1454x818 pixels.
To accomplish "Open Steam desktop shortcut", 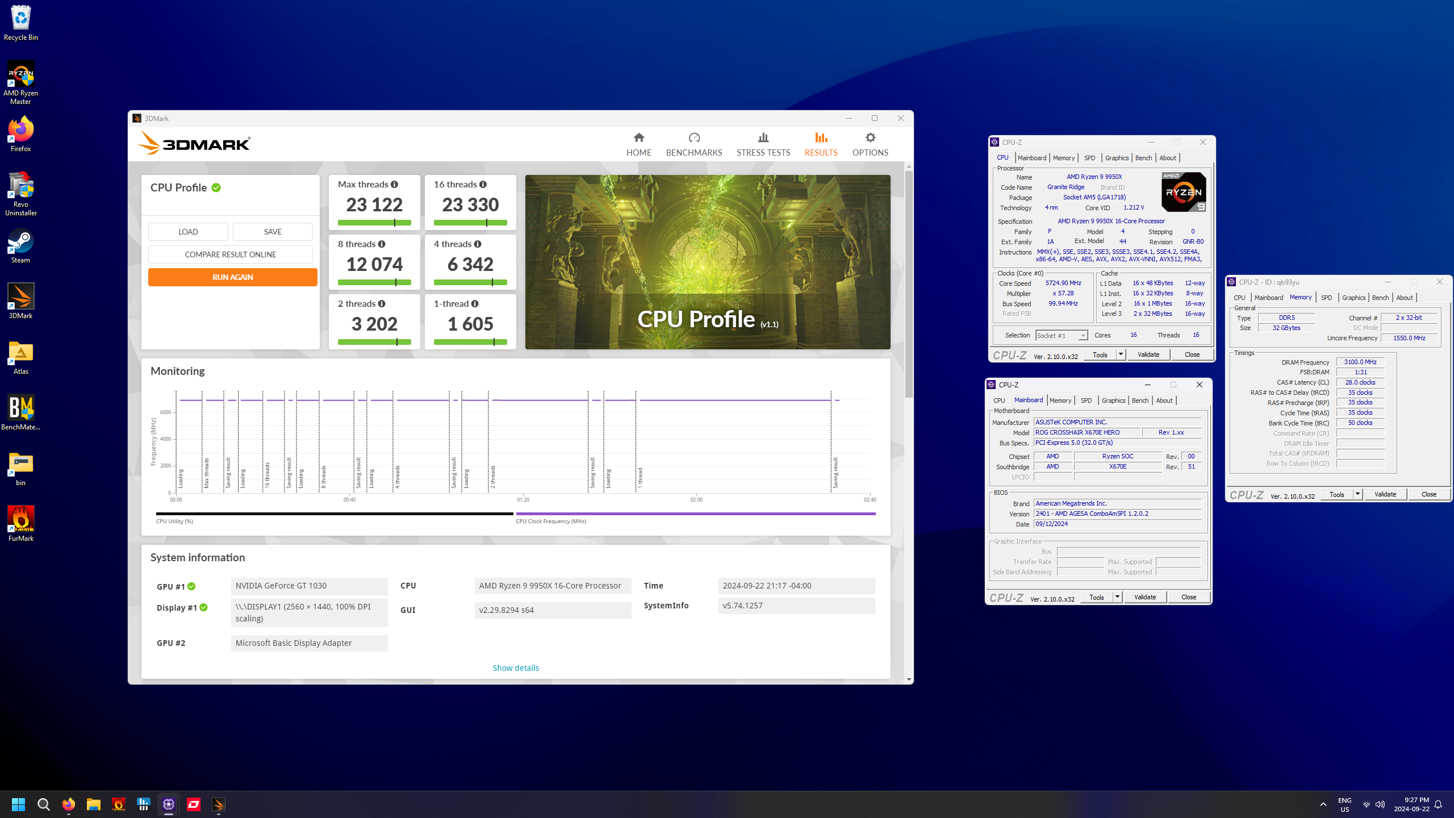I will tap(21, 246).
